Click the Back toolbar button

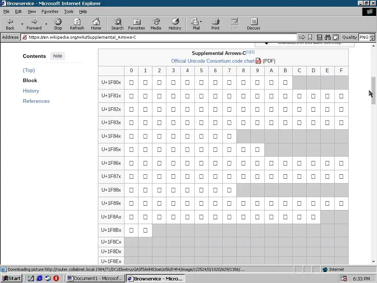click(x=10, y=24)
